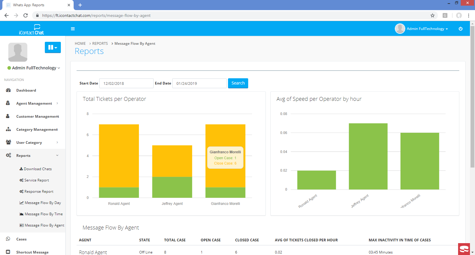Open the iContact Chat logo home

pos(31,29)
